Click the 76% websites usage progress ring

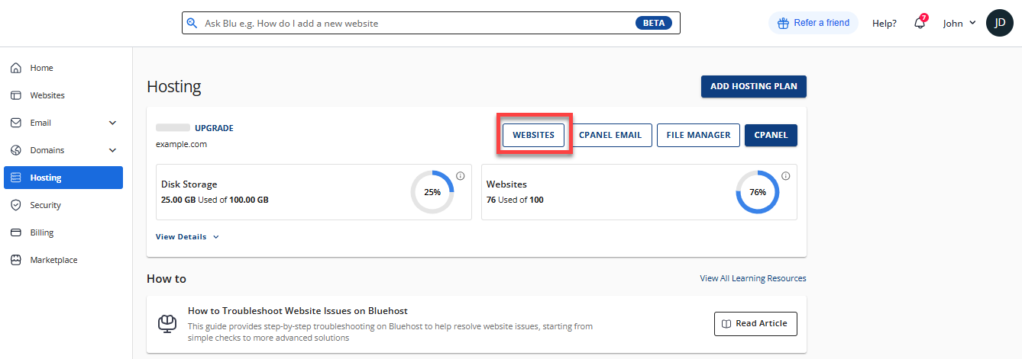tap(758, 192)
